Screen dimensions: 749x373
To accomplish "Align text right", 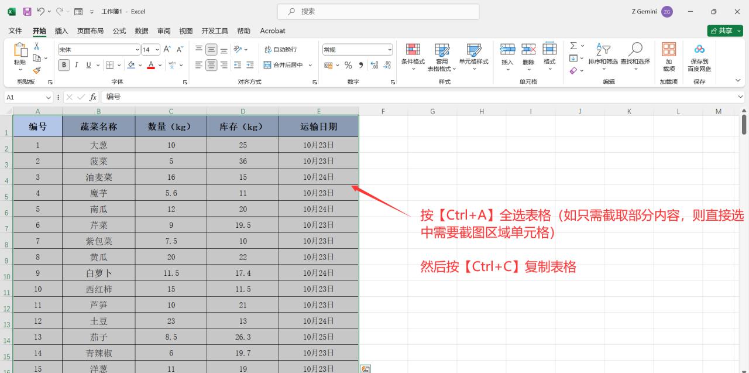I will click(x=224, y=65).
